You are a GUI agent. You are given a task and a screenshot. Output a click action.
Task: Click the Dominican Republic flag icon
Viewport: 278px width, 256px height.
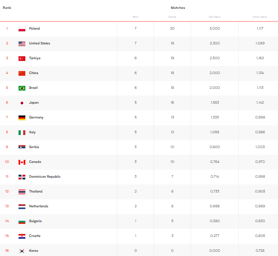click(22, 177)
